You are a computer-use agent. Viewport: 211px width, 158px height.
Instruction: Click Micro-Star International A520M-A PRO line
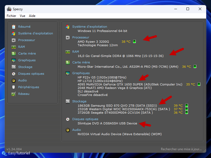tap(128, 67)
